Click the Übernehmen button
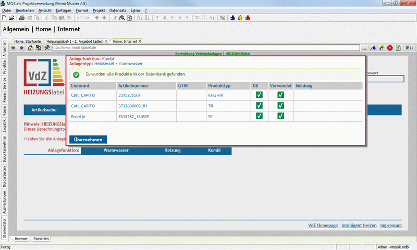417x250 pixels. tap(88, 140)
